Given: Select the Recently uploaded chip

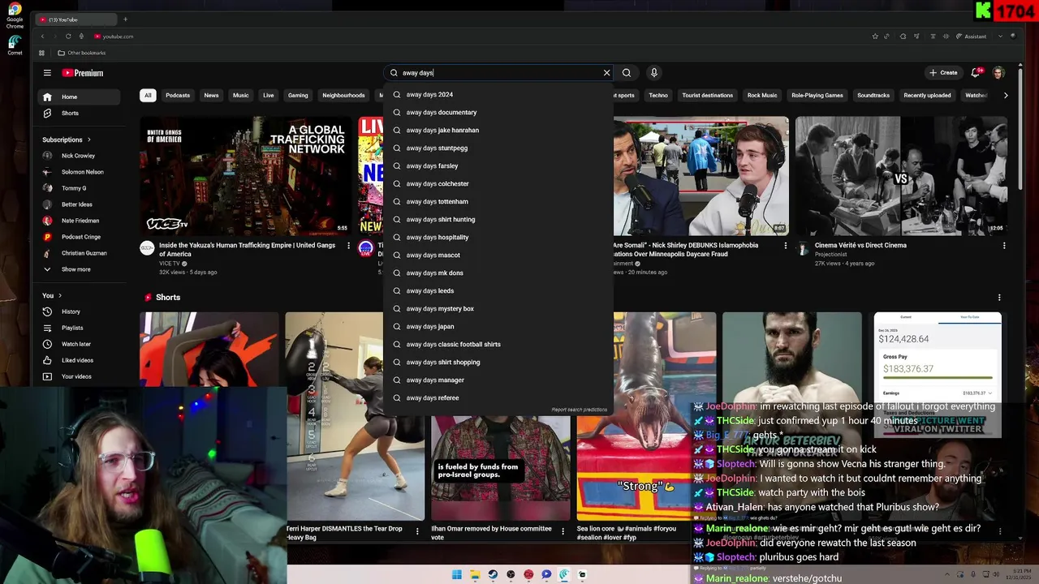Looking at the screenshot, I should [927, 95].
